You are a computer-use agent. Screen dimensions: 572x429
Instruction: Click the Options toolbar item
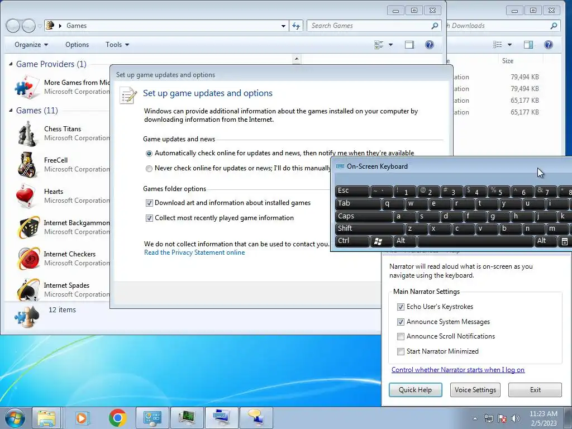point(77,45)
